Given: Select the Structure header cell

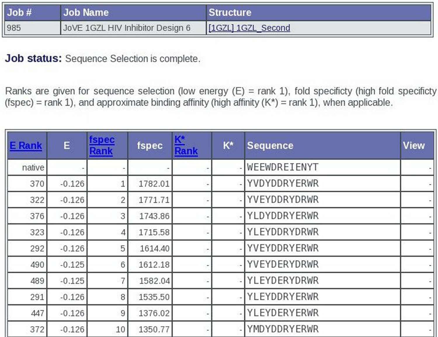Looking at the screenshot, I should 319,13.
